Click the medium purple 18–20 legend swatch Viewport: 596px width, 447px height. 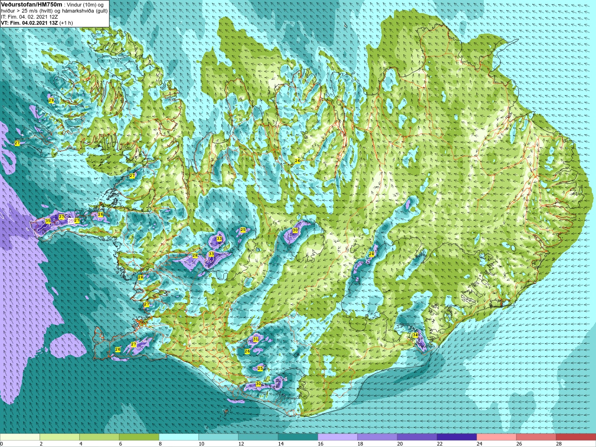(x=377, y=437)
